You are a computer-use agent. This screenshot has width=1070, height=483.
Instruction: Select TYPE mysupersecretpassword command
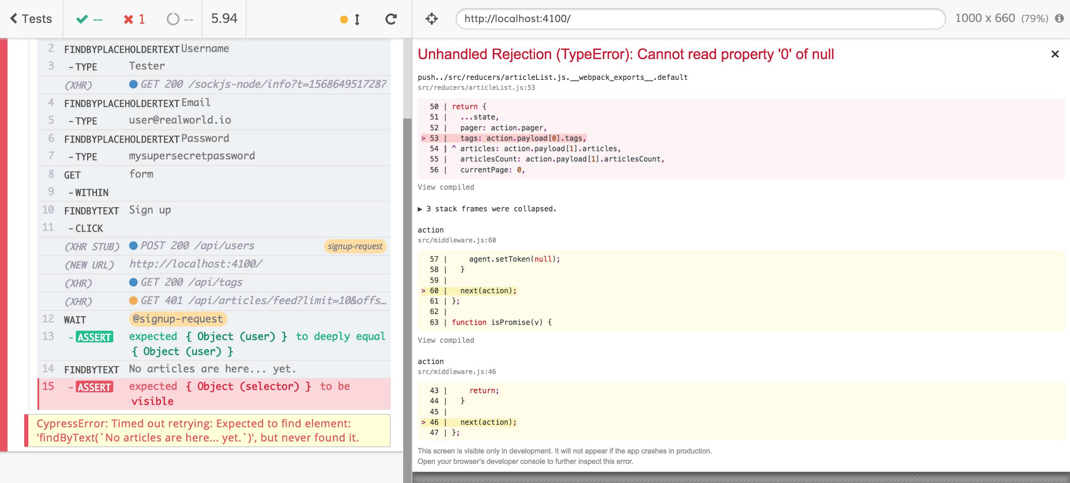(214, 156)
